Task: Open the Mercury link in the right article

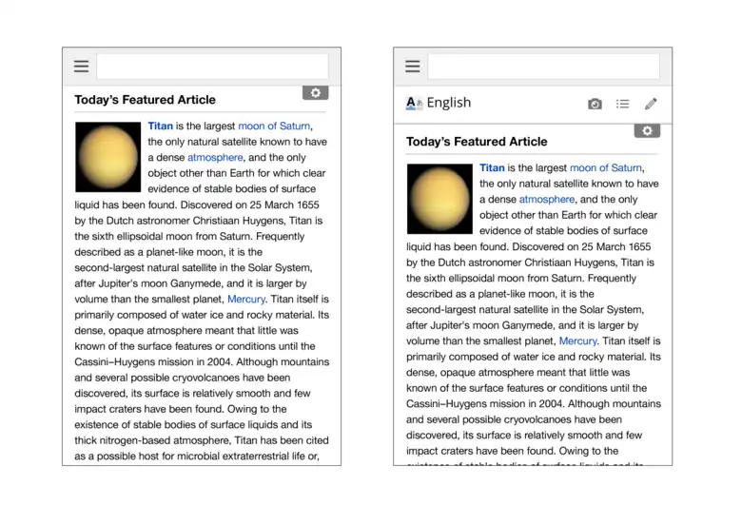Action: tap(577, 340)
